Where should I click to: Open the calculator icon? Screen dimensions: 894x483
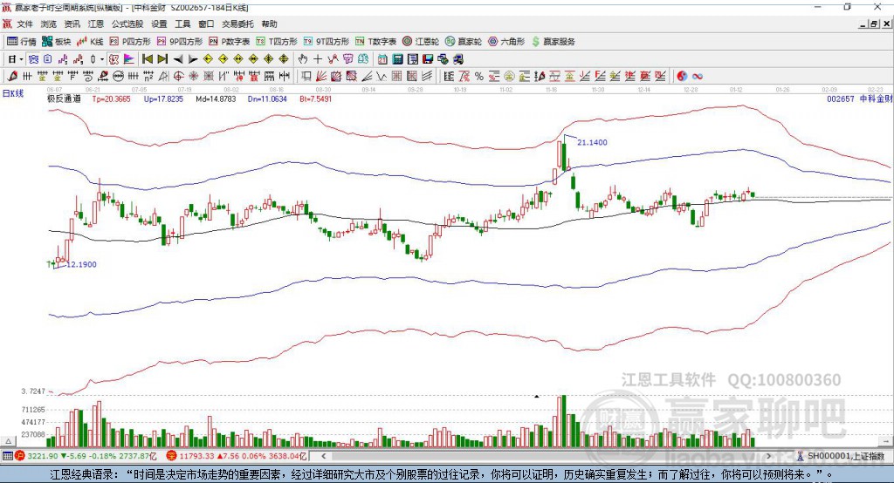397,59
